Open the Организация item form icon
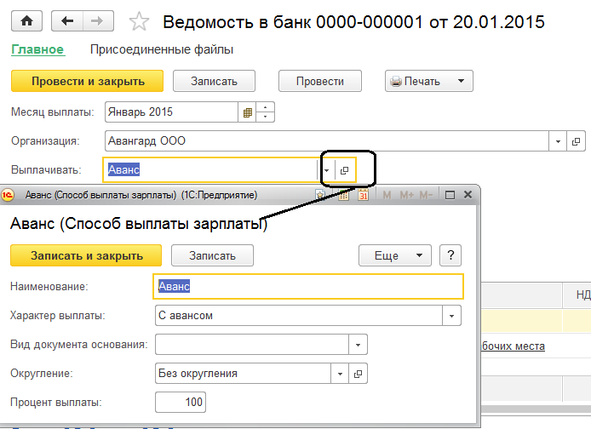The image size is (591, 429). pos(576,141)
